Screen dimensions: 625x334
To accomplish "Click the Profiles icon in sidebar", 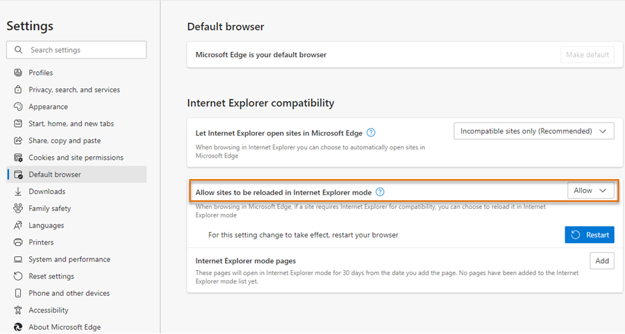I will [19, 73].
